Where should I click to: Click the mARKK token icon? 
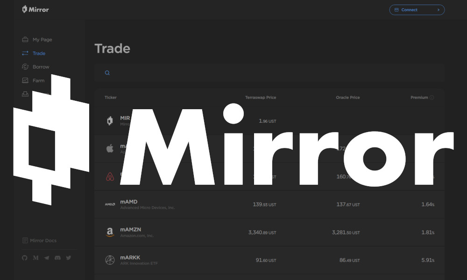tap(110, 260)
